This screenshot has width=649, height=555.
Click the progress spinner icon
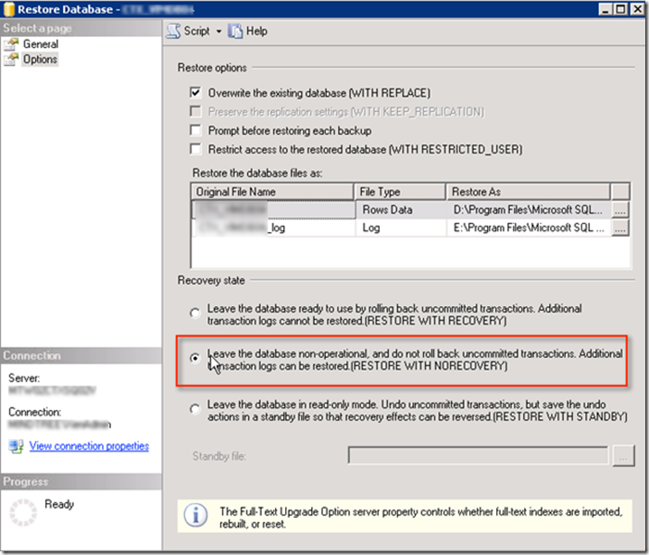coord(23,512)
